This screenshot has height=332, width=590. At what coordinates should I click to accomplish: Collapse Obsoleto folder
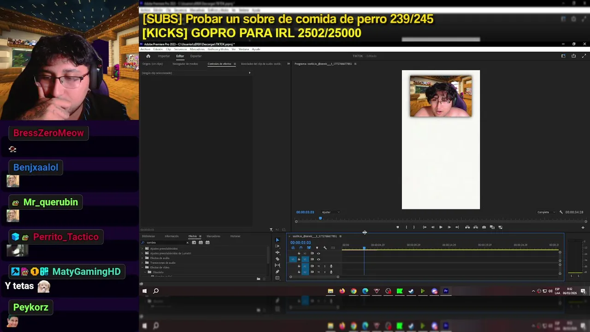coord(145,272)
